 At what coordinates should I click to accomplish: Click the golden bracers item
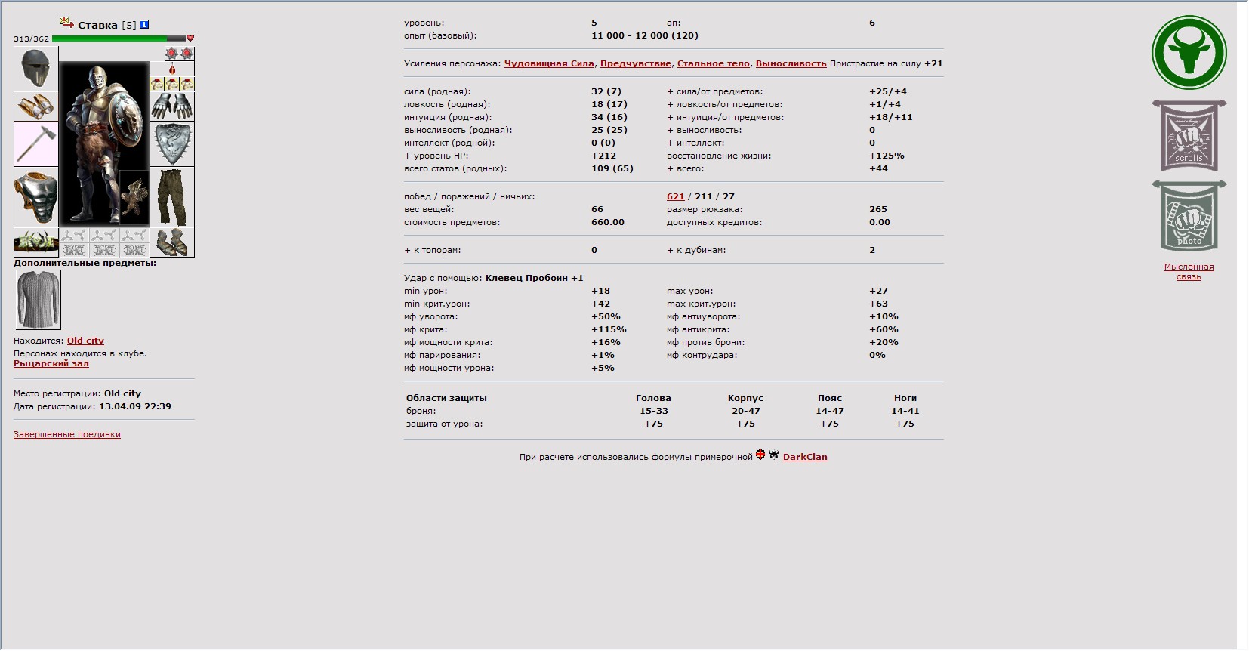pos(35,106)
